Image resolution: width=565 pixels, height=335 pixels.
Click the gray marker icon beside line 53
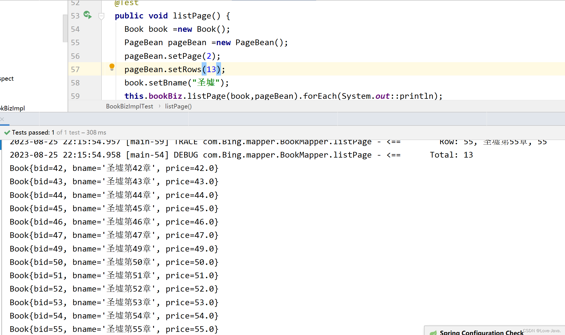pos(101,16)
